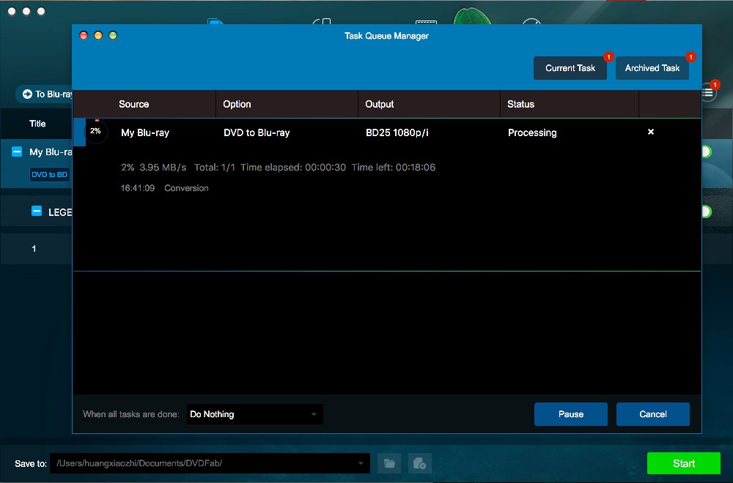Remove the My Blu-ray task with the X
Image resolution: width=733 pixels, height=483 pixels.
(650, 132)
